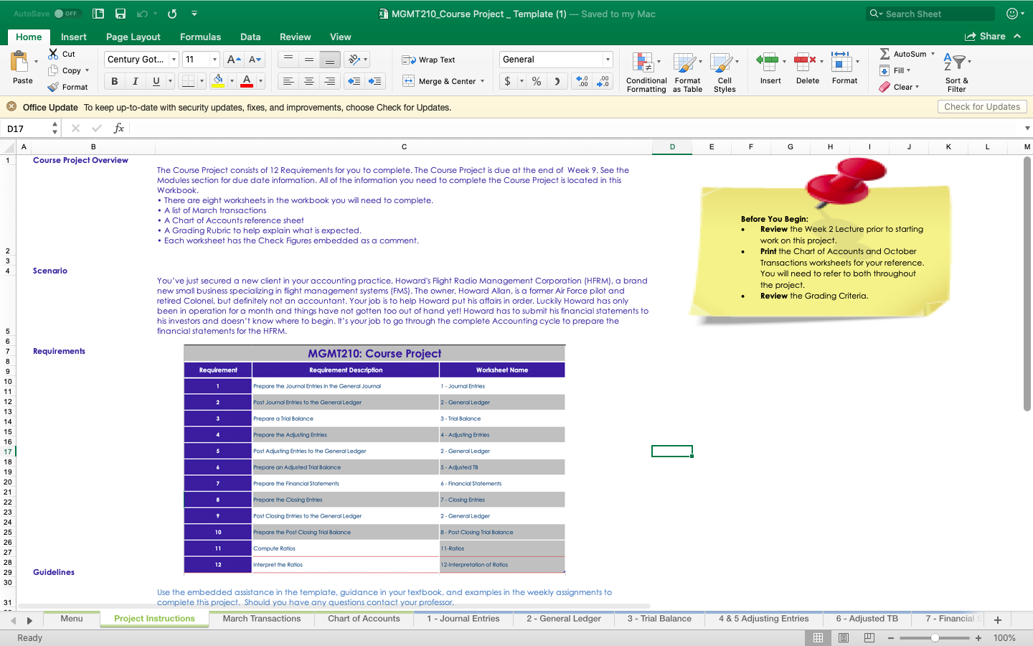Open the Century Gothic font dropdown
1033x646 pixels.
click(173, 59)
